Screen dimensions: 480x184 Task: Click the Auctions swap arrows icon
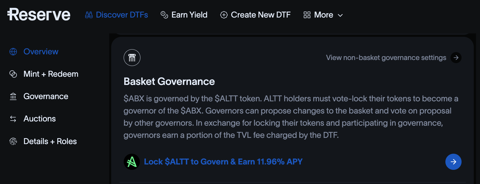(x=13, y=119)
